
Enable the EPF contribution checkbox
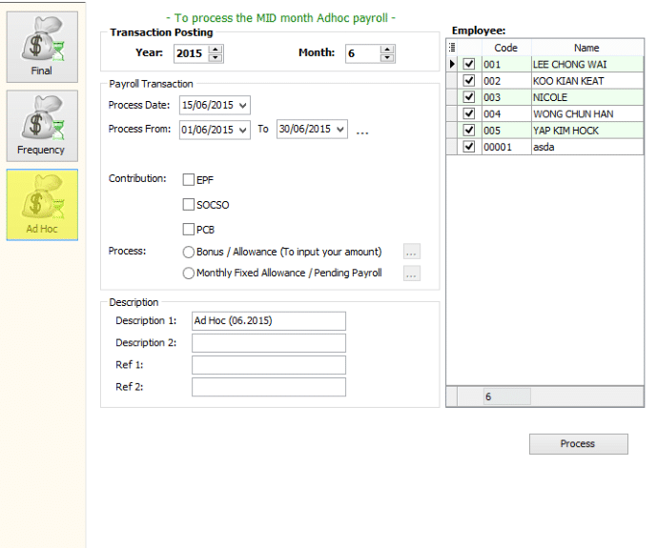click(x=189, y=179)
